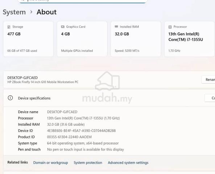The image size is (215, 174).
Task: Click the Installed RAM icon
Action: (x=116, y=26)
